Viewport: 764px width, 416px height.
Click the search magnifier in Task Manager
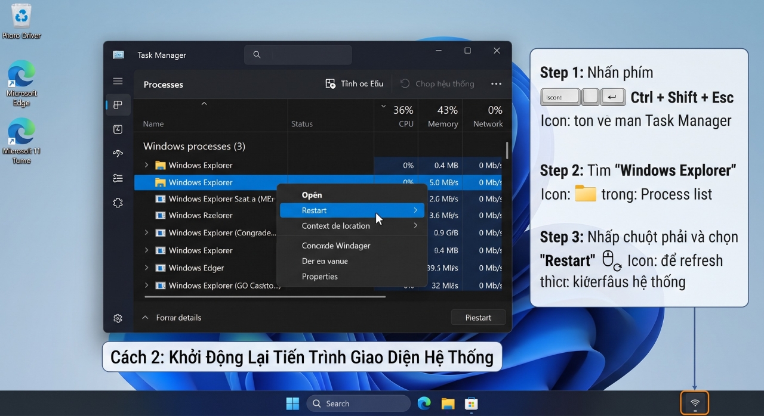pos(257,55)
